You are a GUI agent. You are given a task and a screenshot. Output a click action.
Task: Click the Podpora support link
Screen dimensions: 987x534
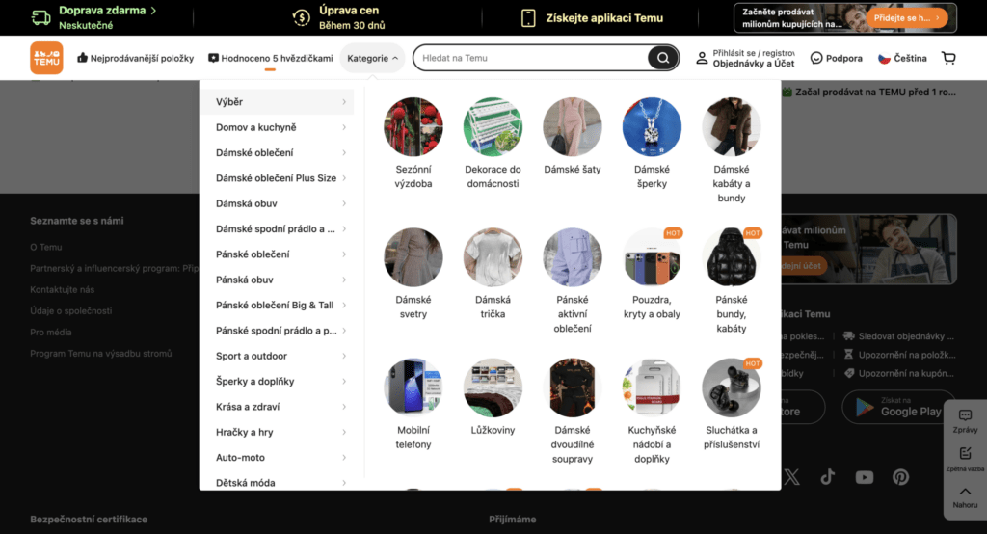pos(836,58)
